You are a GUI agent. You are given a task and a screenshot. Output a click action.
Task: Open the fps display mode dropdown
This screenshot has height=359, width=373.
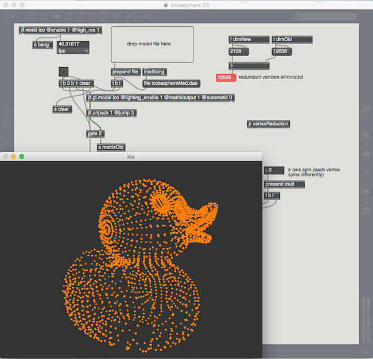click(x=73, y=51)
